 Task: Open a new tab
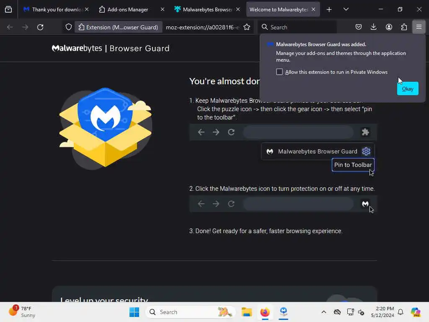pyautogui.click(x=329, y=9)
